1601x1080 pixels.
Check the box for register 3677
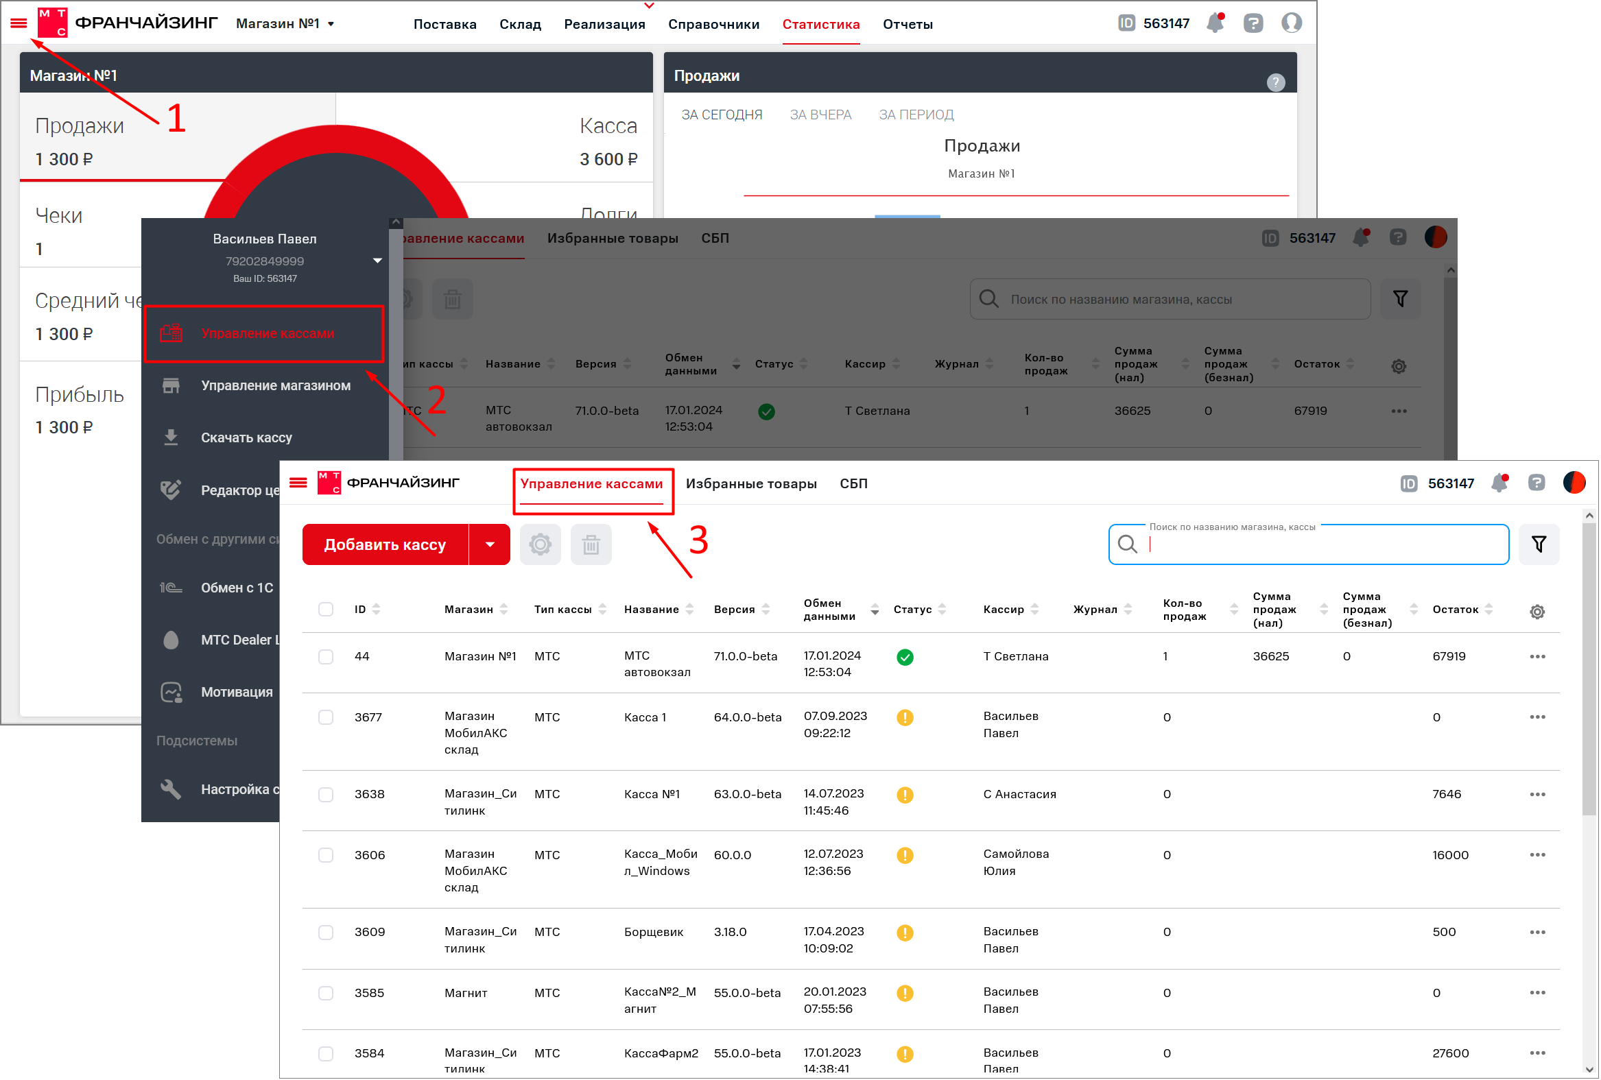coord(327,719)
